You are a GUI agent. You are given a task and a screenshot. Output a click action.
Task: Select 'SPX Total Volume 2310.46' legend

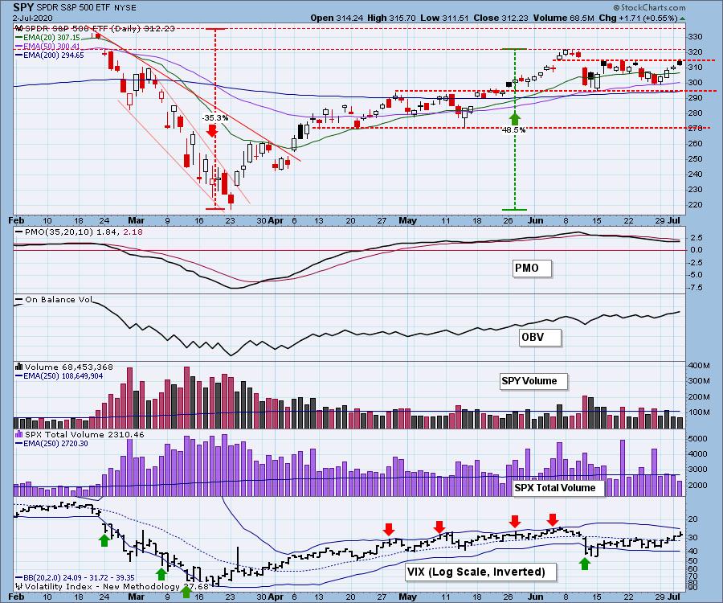pyautogui.click(x=84, y=434)
